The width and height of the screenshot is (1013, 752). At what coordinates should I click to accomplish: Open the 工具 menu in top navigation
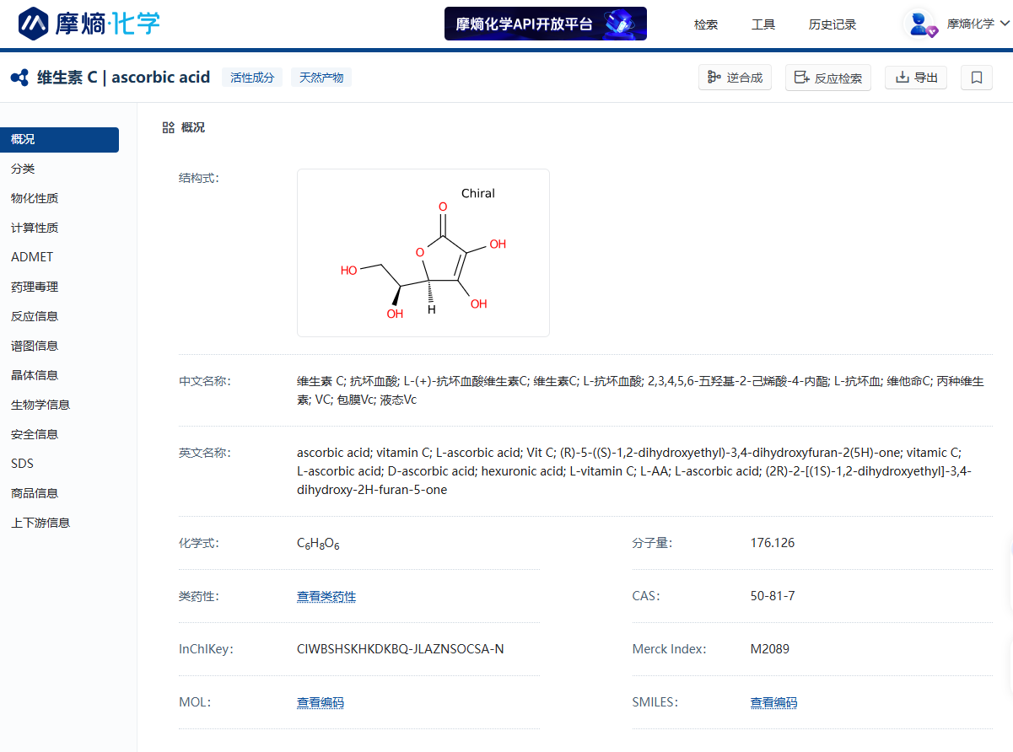point(763,24)
